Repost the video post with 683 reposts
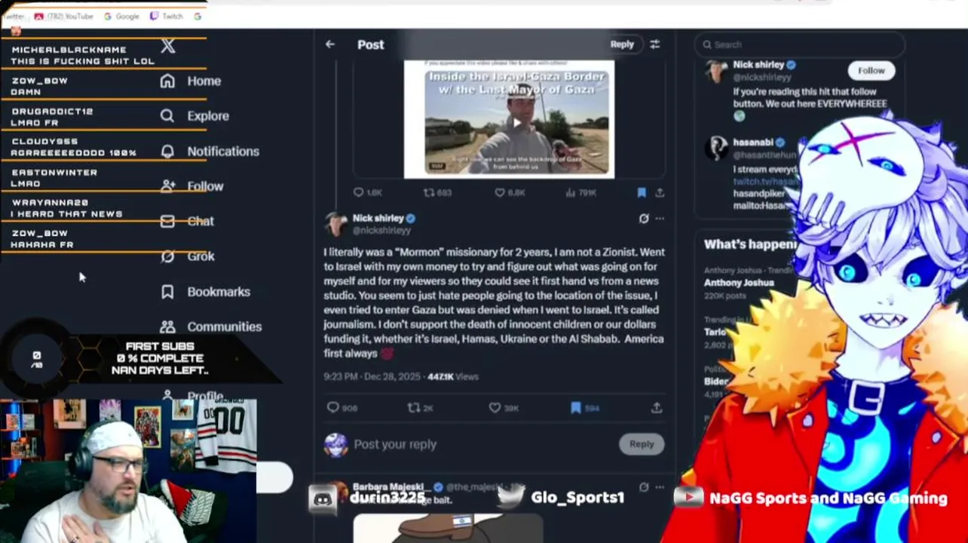The width and height of the screenshot is (968, 543). click(x=428, y=193)
